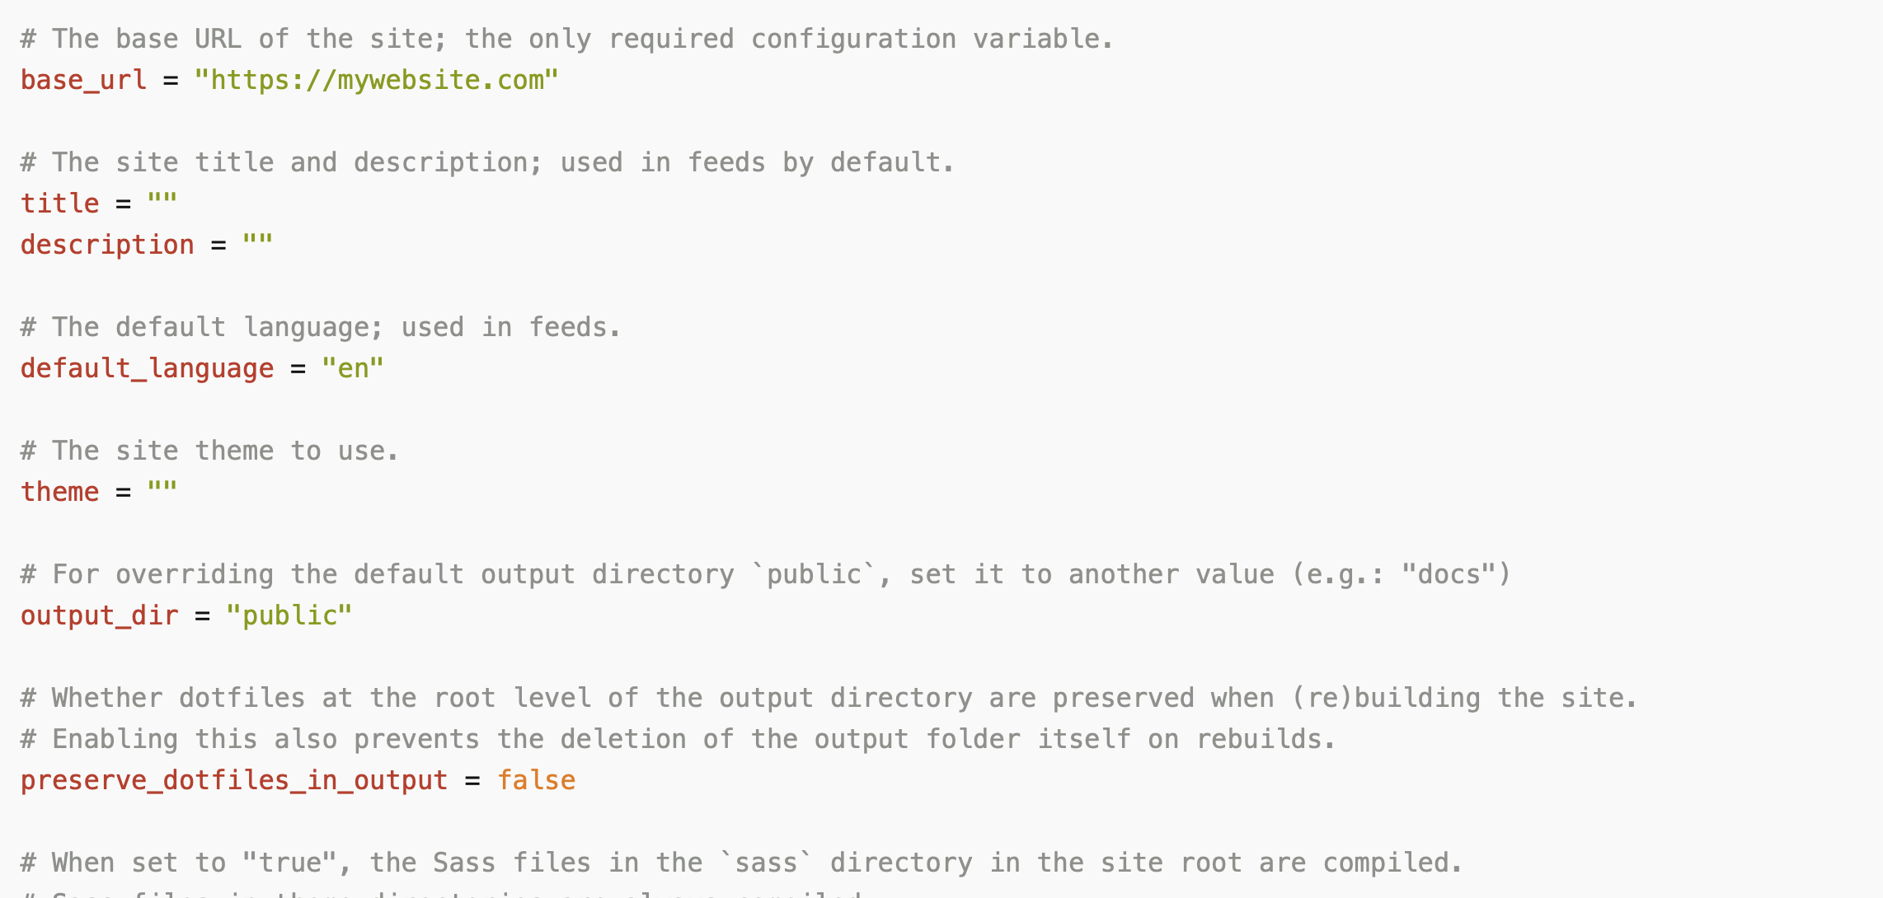This screenshot has width=1883, height=898.
Task: Click the site theme comment line
Action: click(x=209, y=451)
